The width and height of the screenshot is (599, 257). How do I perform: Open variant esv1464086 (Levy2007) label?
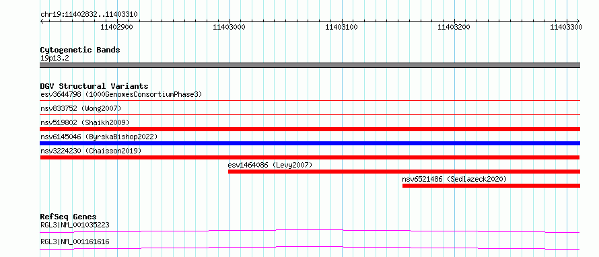270,166
